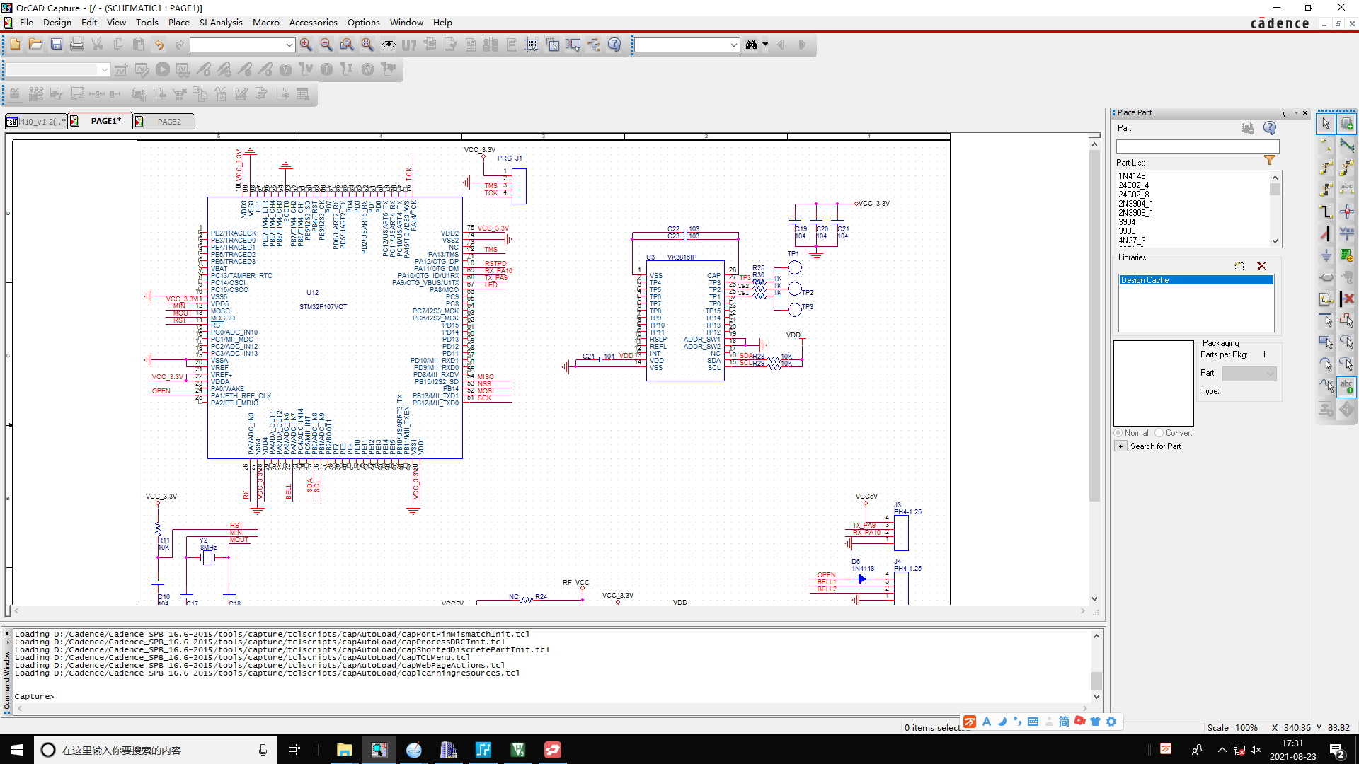Expand Search for Part section
The height and width of the screenshot is (764, 1359).
point(1121,446)
